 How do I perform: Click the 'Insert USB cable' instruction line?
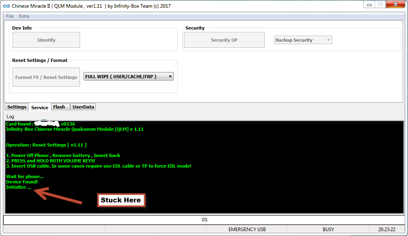tap(99, 166)
